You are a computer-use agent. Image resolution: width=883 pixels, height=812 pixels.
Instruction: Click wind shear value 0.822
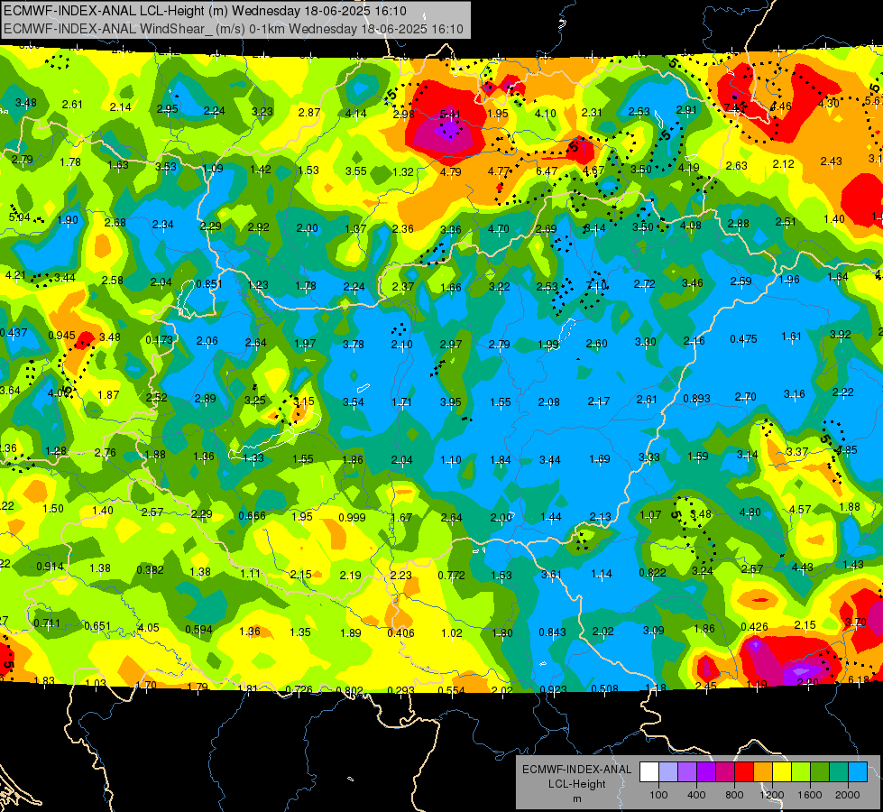652,573
